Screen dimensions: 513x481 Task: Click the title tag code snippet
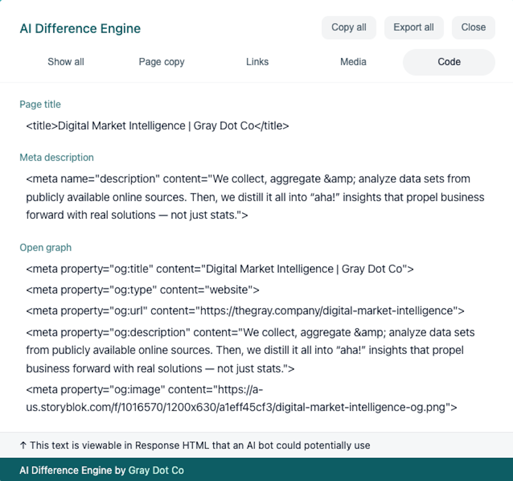(157, 126)
